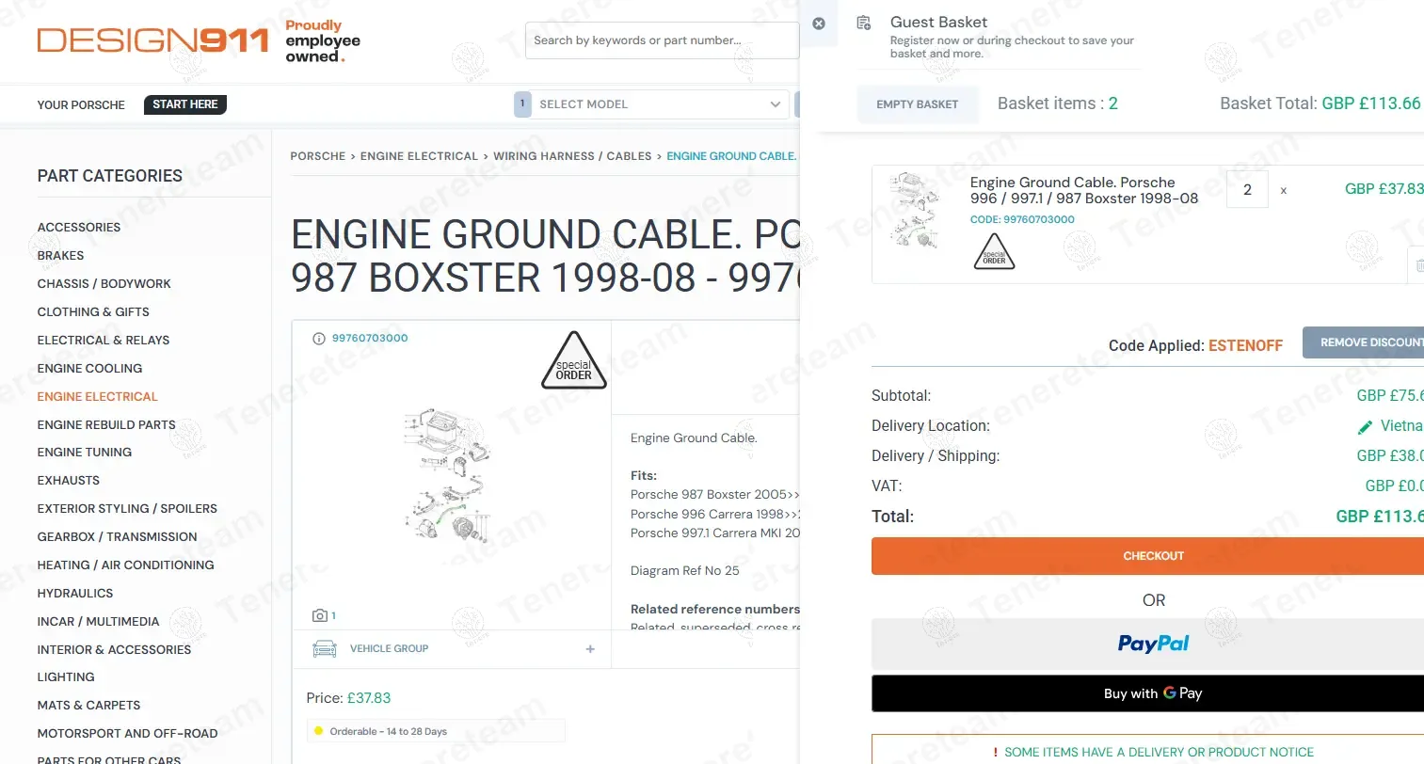
Task: Select Brakes in part categories
Action: point(60,256)
